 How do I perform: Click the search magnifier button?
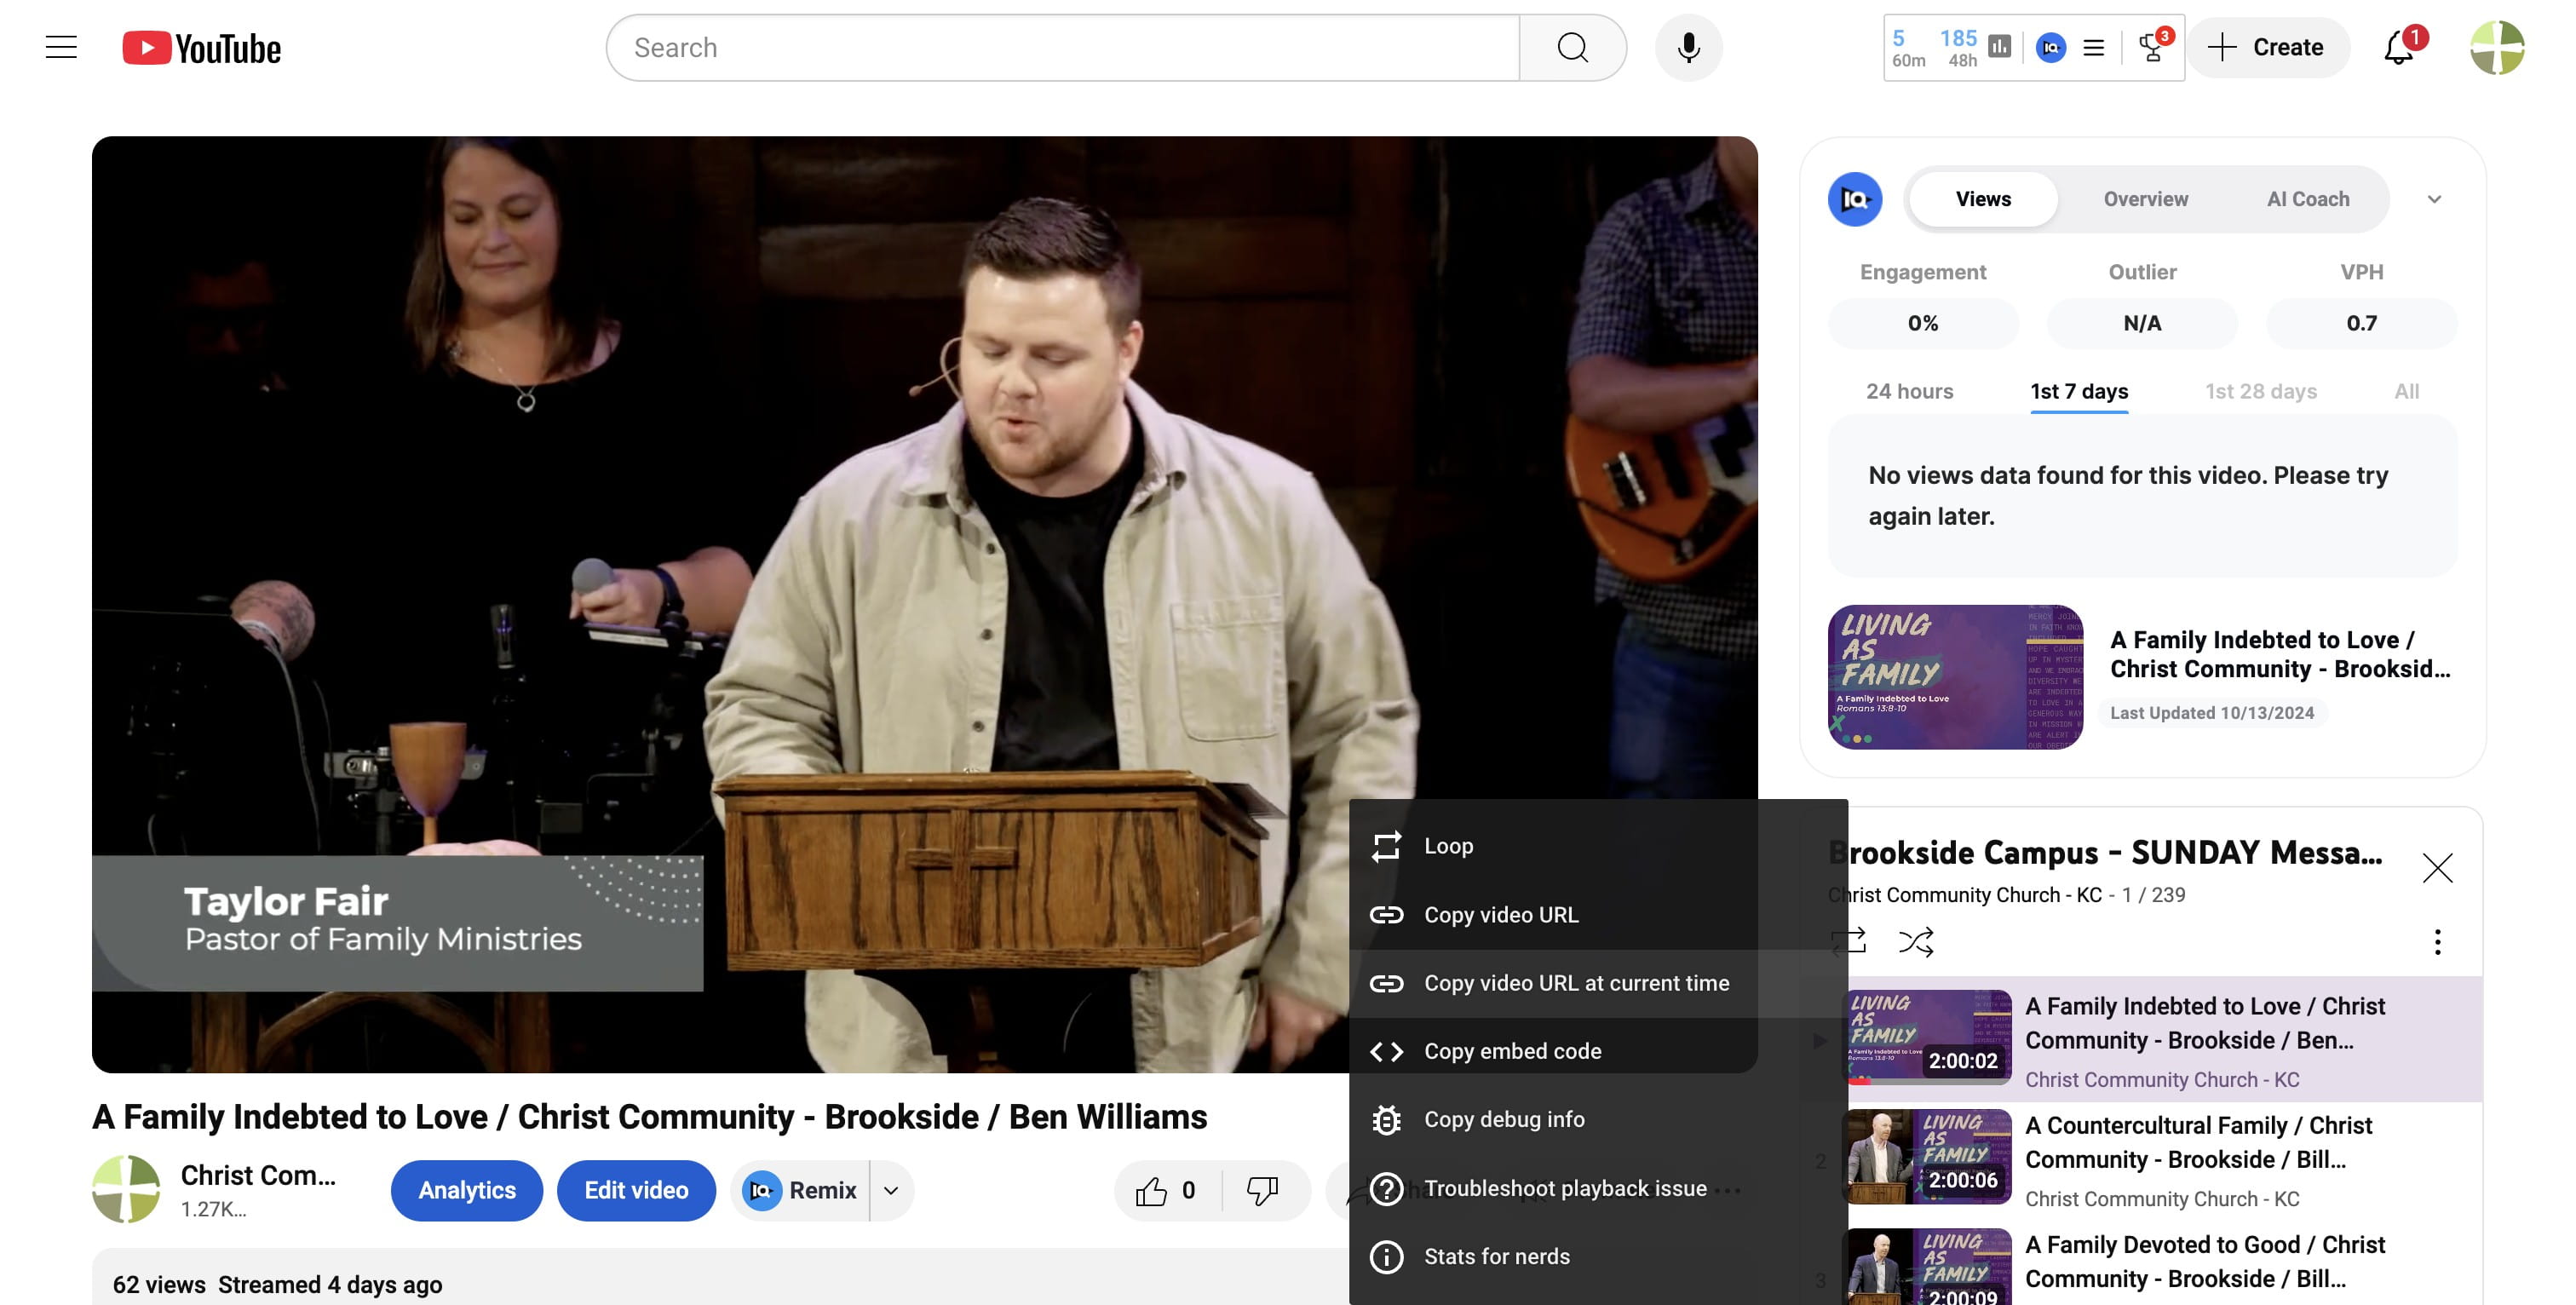tap(1572, 48)
